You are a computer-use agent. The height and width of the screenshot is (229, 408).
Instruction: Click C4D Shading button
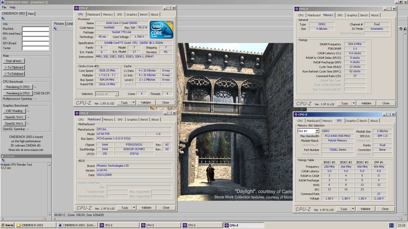coord(14,111)
